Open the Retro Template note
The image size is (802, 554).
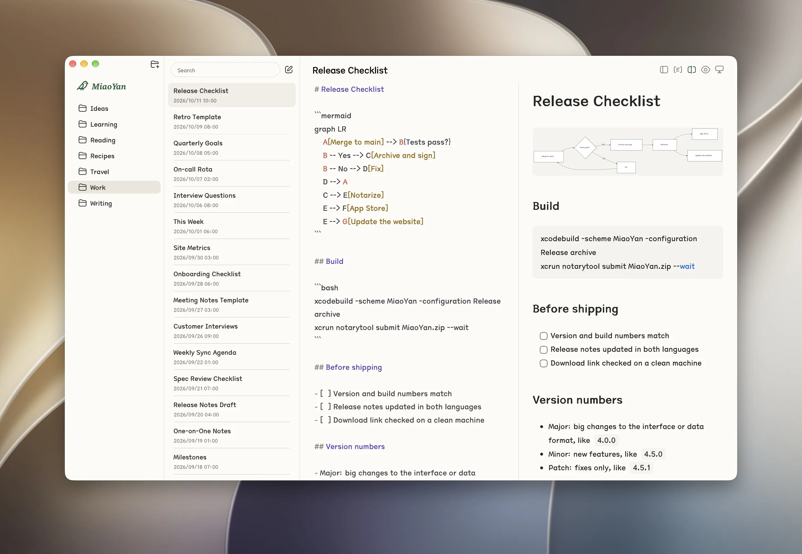tap(232, 121)
